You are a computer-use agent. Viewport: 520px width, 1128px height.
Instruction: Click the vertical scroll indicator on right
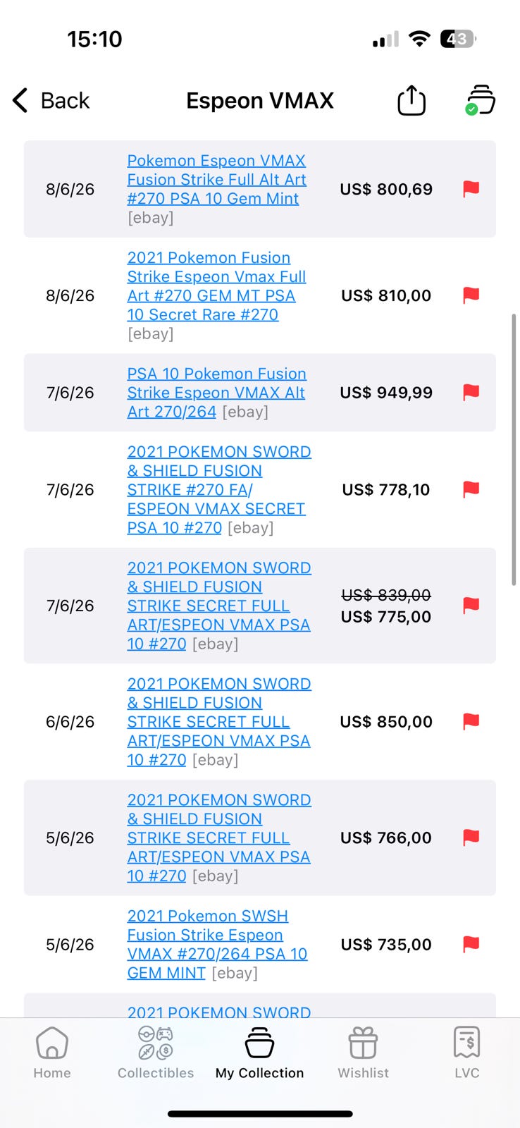pos(514,449)
